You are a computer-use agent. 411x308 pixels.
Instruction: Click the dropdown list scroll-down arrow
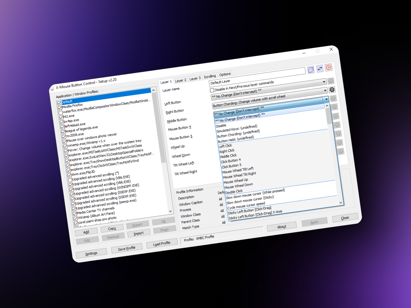point(340,202)
